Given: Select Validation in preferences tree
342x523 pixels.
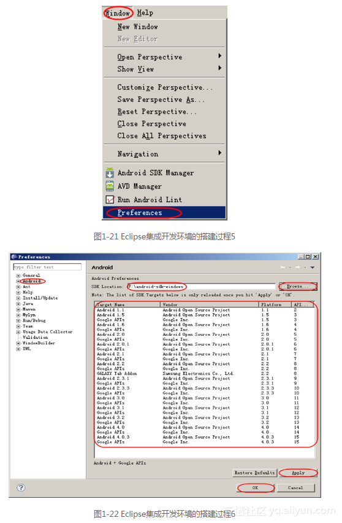Looking at the screenshot, I should click(x=35, y=338).
